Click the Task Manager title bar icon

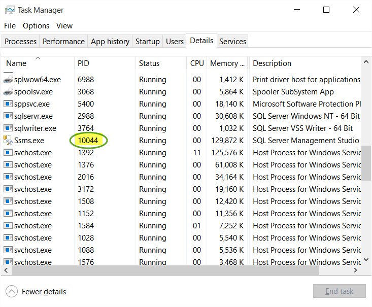pos(10,10)
